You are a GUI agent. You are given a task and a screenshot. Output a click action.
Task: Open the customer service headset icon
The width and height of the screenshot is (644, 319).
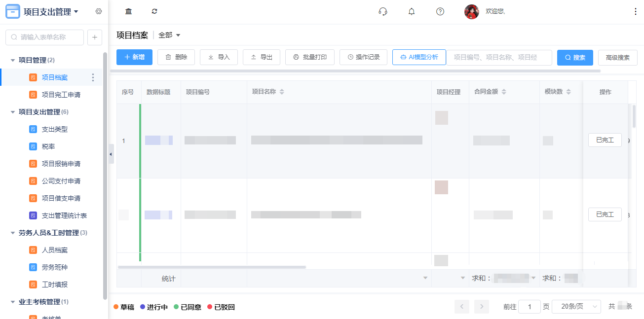[383, 11]
